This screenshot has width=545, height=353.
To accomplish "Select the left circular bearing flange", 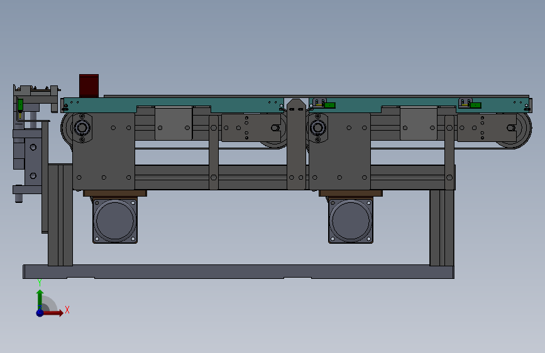I will [82, 128].
